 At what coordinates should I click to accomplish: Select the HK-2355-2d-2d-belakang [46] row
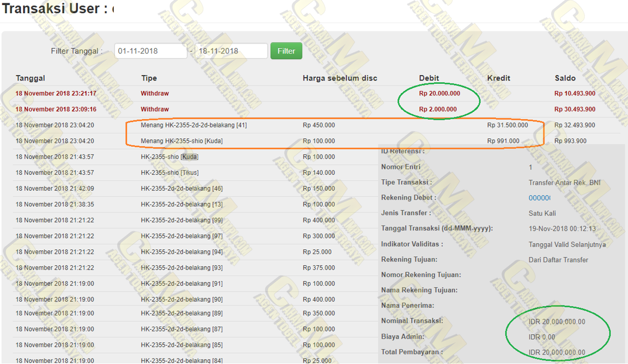pos(181,189)
